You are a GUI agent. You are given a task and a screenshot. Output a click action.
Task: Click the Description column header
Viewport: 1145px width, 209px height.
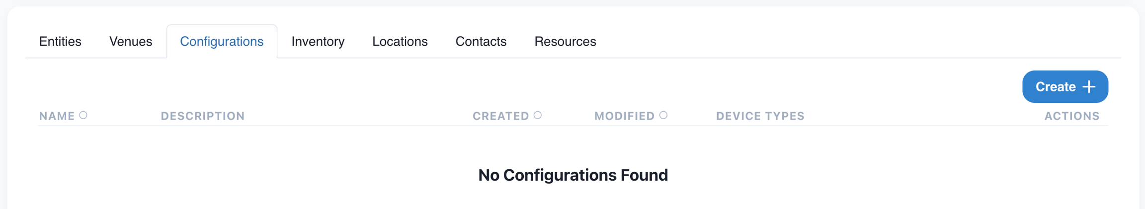(x=203, y=116)
